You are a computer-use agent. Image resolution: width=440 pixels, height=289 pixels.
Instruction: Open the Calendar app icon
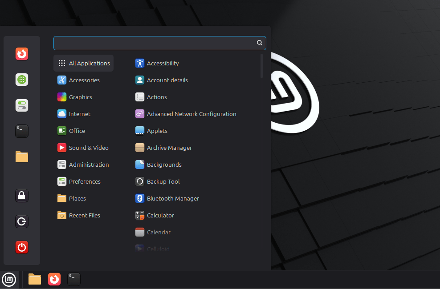[x=140, y=232]
